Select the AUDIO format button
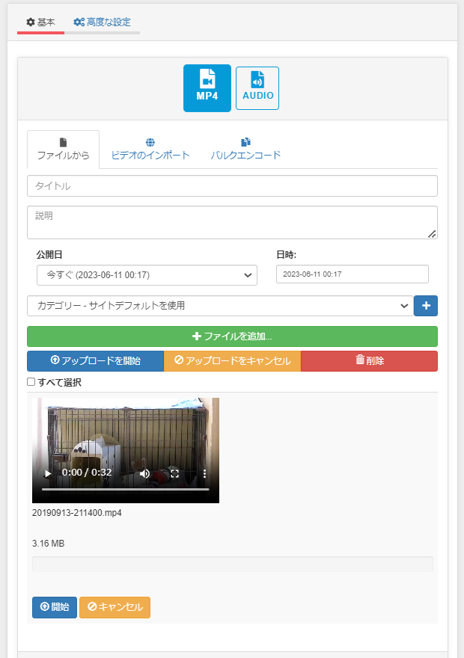The height and width of the screenshot is (658, 464). 257,88
